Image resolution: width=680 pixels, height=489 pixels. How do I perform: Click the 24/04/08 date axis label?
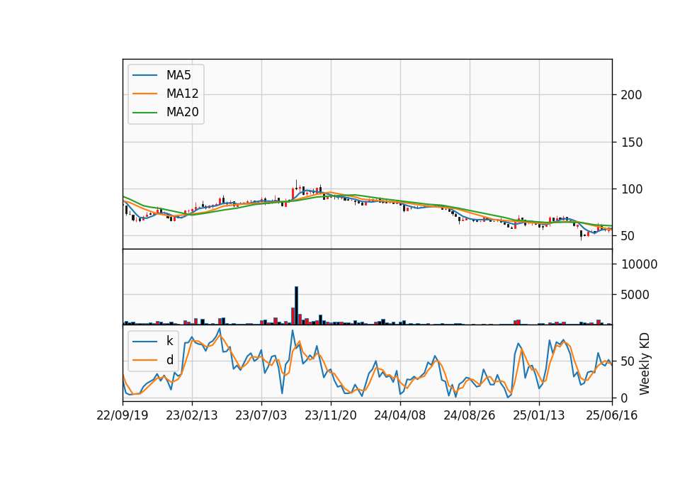(x=399, y=415)
